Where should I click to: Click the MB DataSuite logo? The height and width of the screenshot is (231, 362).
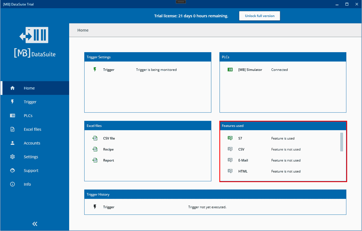click(34, 42)
